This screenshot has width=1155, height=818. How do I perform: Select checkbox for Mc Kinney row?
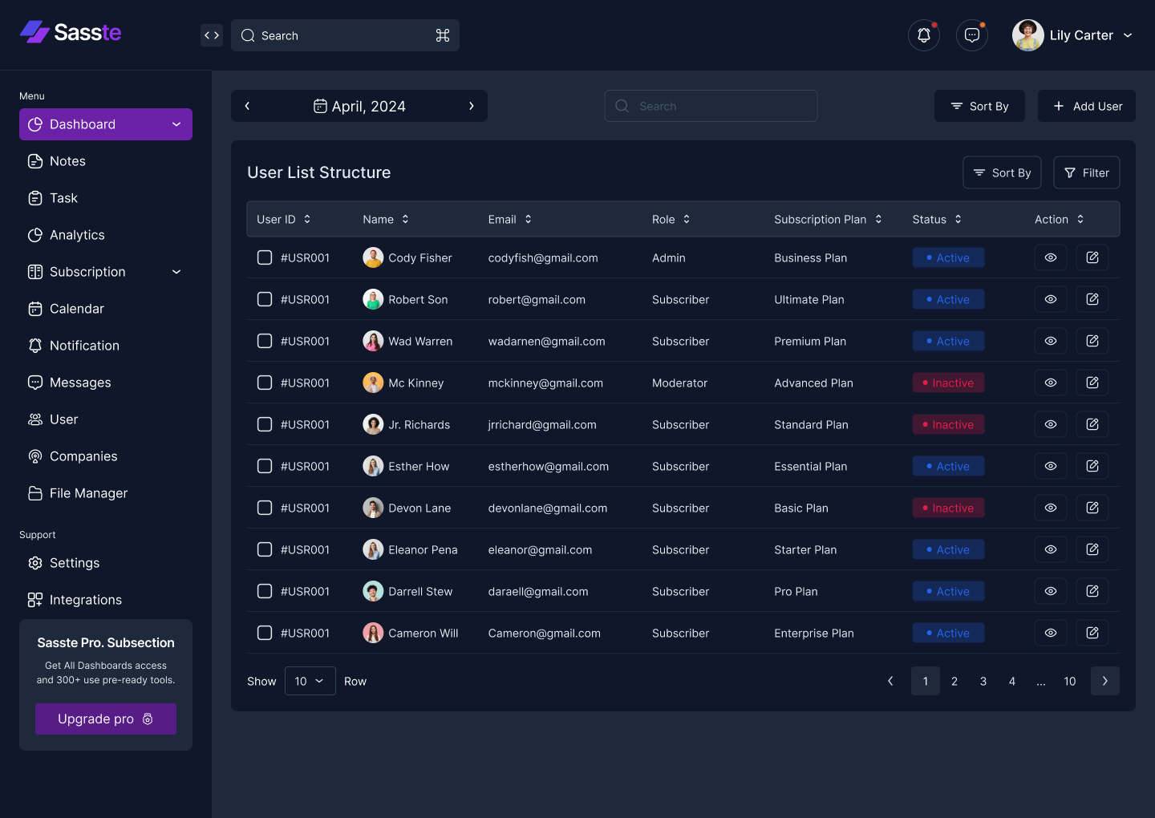(x=265, y=383)
